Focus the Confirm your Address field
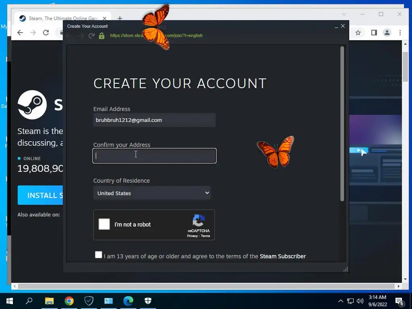Viewport: 412px width, 309px height. pos(154,156)
